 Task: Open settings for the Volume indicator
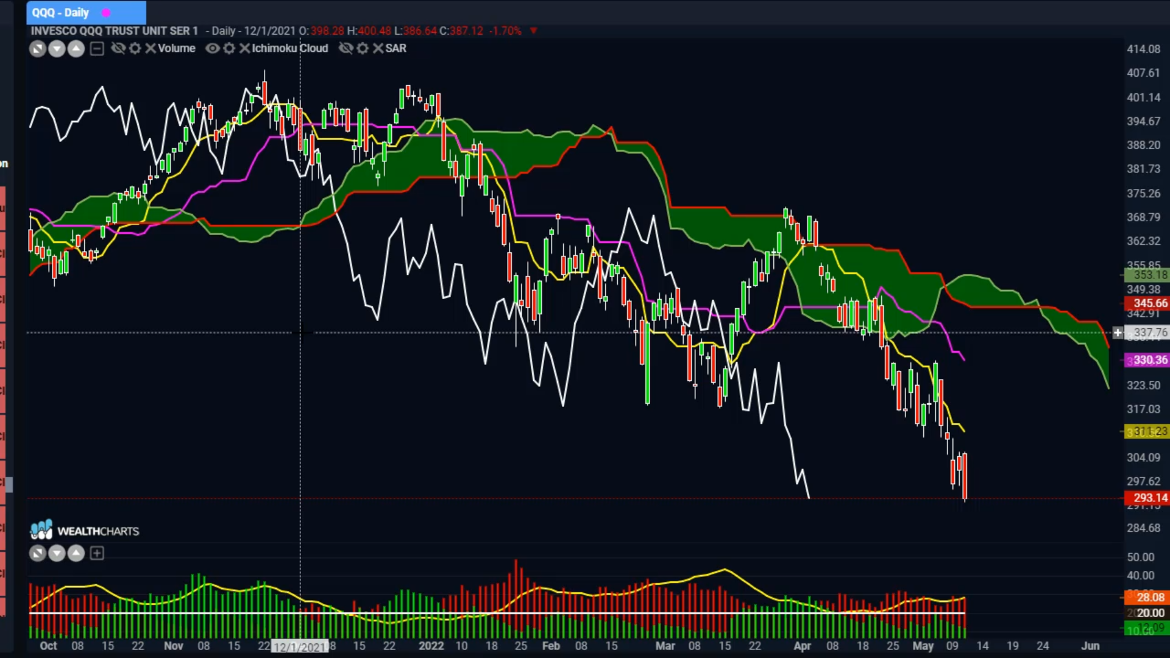[x=135, y=48]
